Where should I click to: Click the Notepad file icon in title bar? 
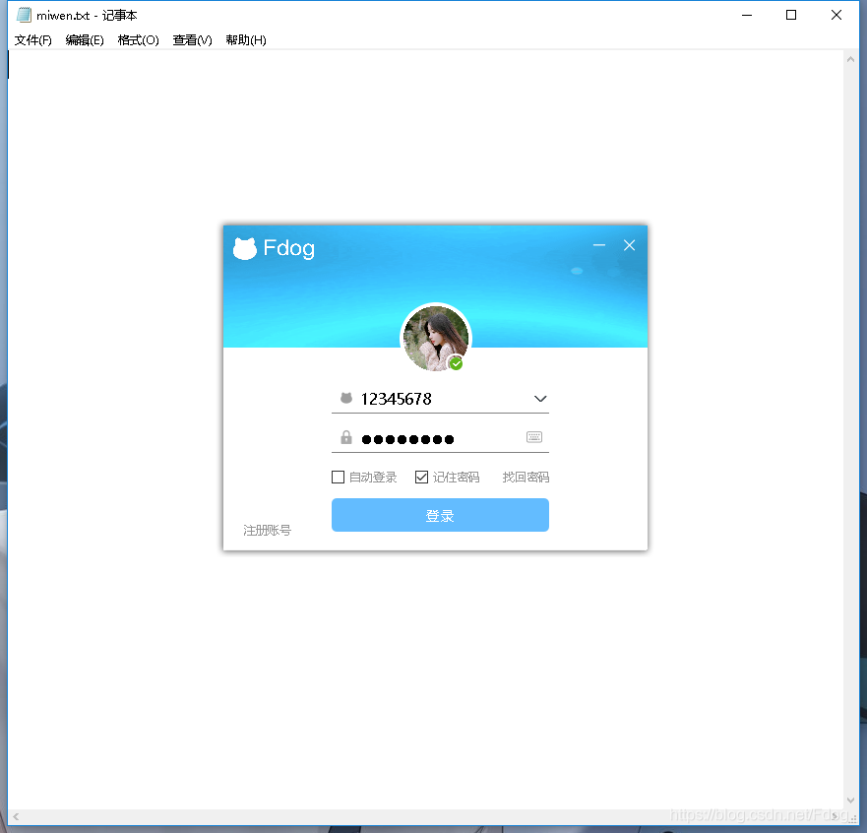pos(24,15)
